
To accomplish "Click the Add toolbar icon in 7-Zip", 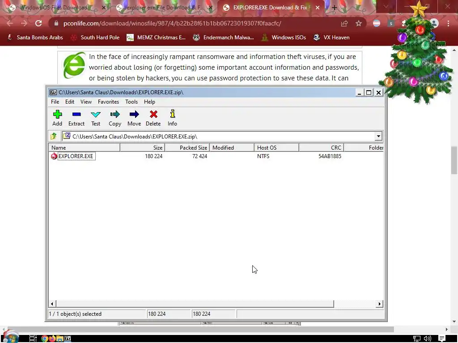I will pyautogui.click(x=57, y=118).
